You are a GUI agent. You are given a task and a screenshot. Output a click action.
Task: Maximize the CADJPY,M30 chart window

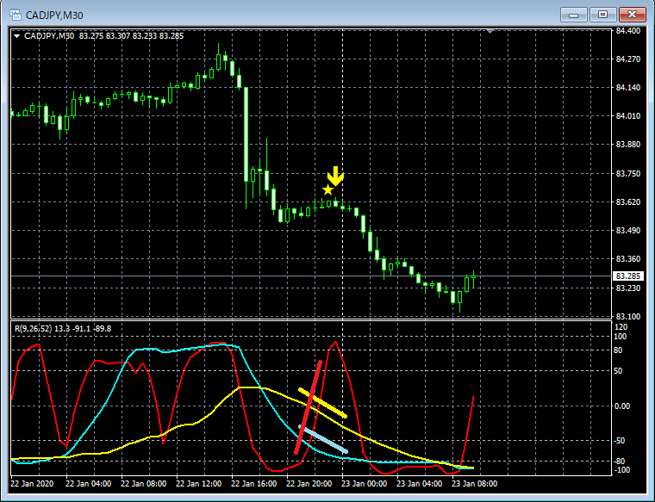coord(602,15)
